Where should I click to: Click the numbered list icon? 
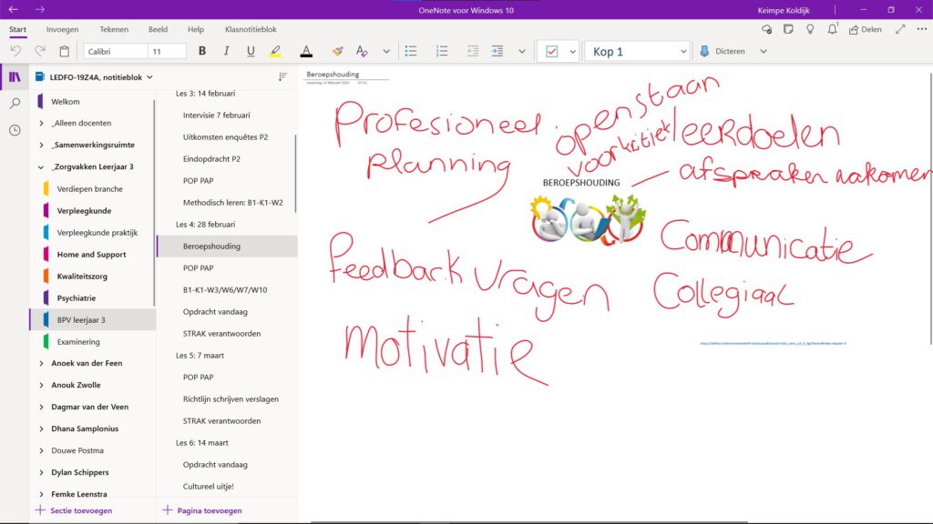(x=442, y=52)
